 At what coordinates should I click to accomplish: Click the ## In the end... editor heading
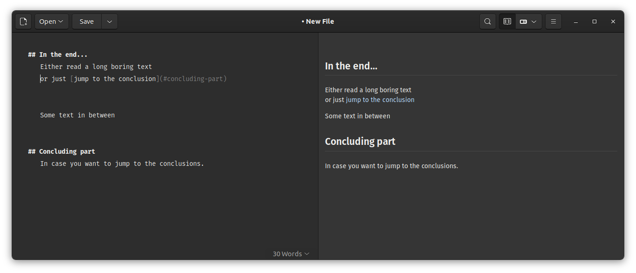click(57, 54)
